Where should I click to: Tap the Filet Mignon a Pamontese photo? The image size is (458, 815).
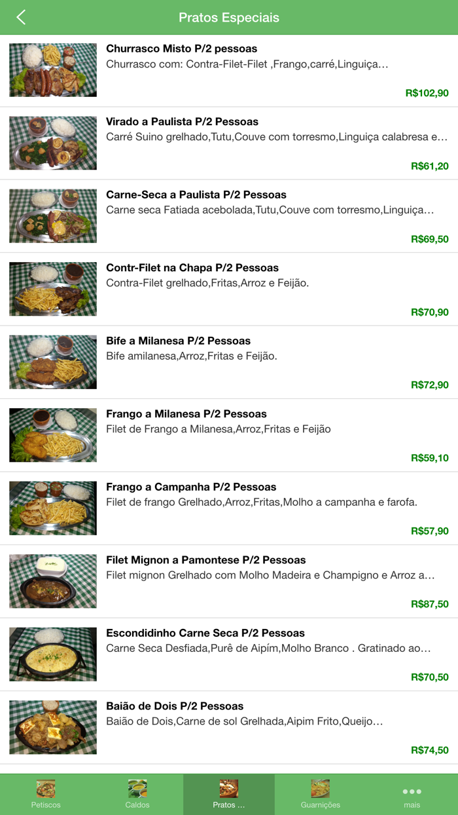point(52,581)
